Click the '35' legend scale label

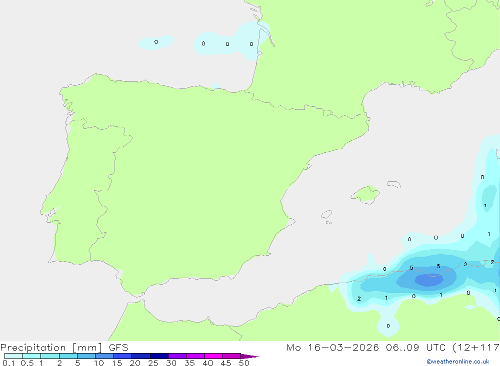[189, 363]
